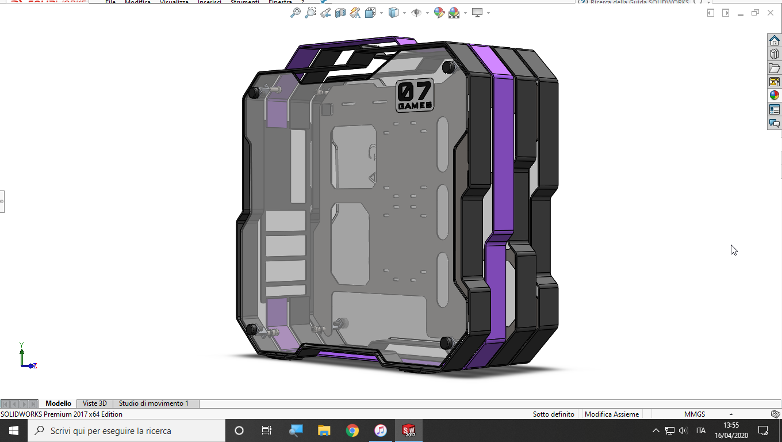The height and width of the screenshot is (442, 782).
Task: Click the volume icon in system tray
Action: 683,430
